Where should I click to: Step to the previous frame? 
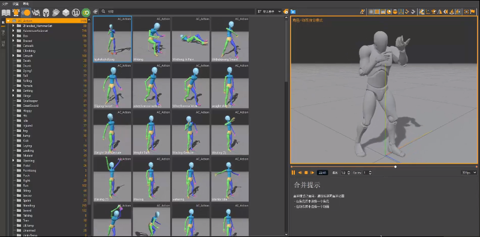tap(300, 173)
